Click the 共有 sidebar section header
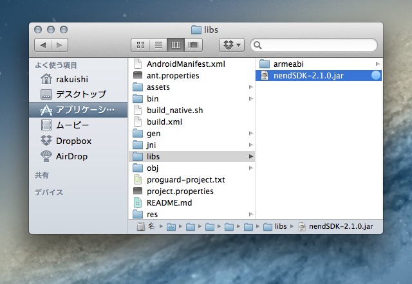This screenshot has height=284, width=412. [x=42, y=175]
